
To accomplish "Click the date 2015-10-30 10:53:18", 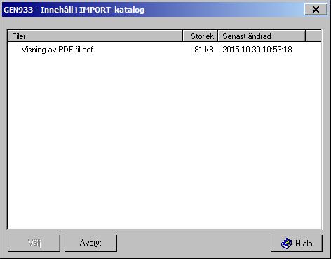I will point(257,50).
